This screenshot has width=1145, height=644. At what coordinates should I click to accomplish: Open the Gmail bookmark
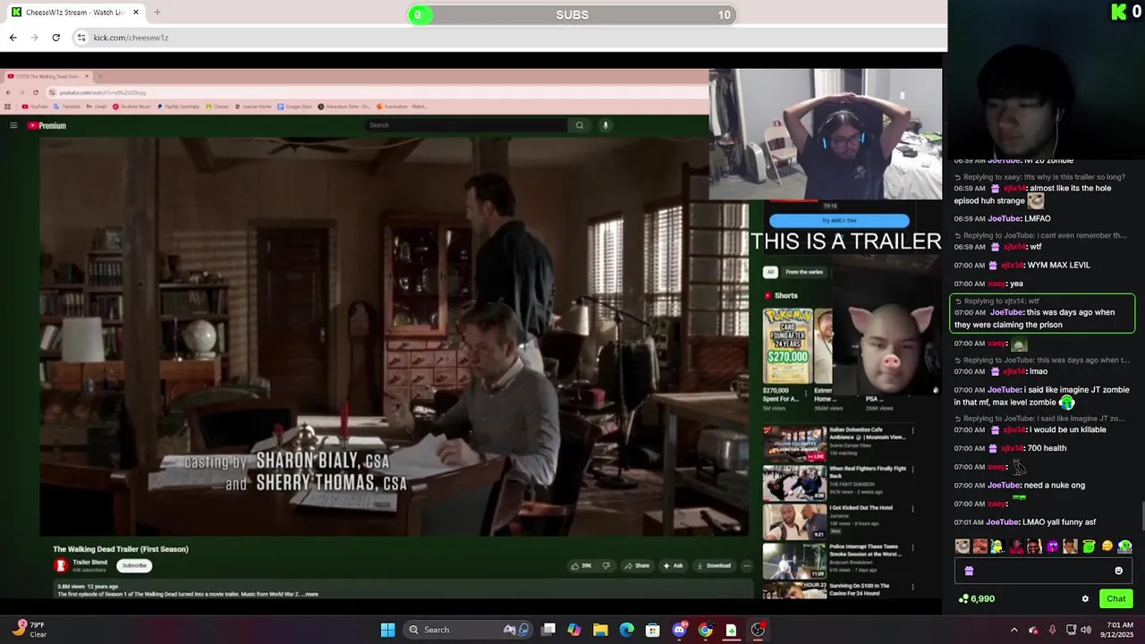click(x=98, y=106)
